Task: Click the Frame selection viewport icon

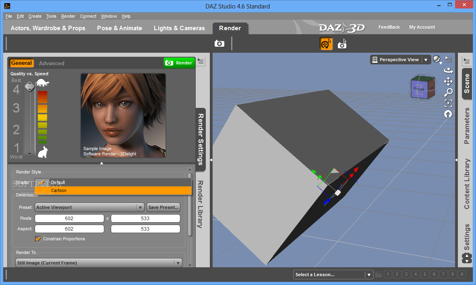Action: click(448, 103)
